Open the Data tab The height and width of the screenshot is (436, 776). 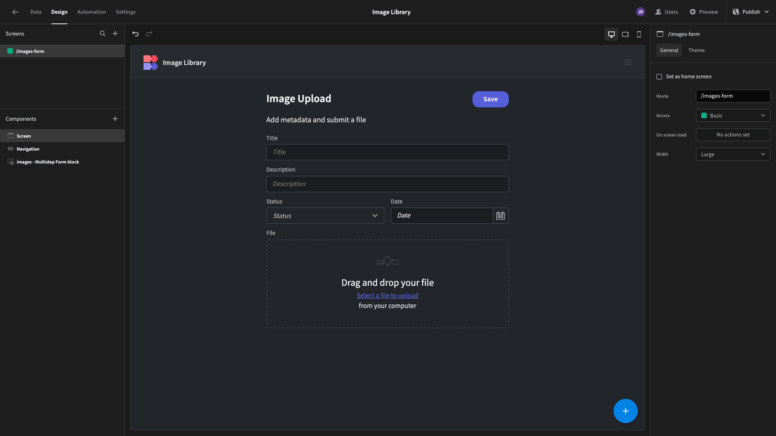pyautogui.click(x=36, y=12)
